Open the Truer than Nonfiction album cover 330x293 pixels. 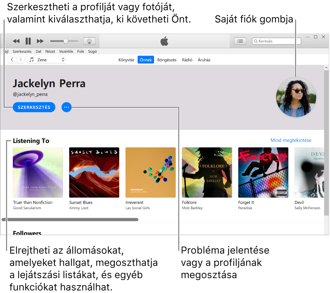click(38, 173)
